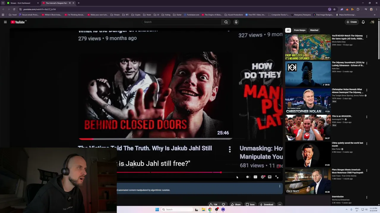The width and height of the screenshot is (380, 213).
Task: Open options for the Odyssey Soundtrack video
Action: (x=367, y=63)
